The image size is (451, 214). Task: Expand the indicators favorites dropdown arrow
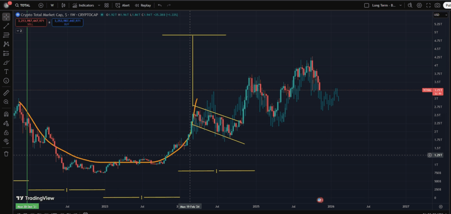[99, 5]
